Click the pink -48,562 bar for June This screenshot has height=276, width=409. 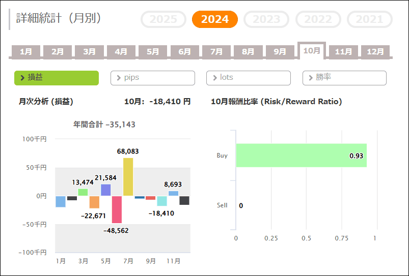(x=117, y=209)
